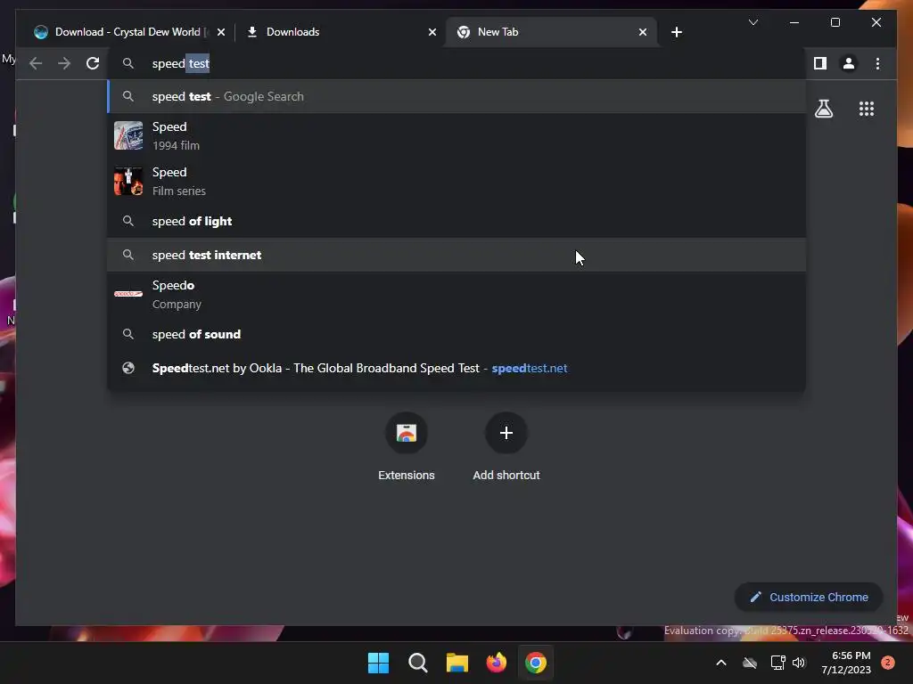Show hidden system tray icons
This screenshot has width=913, height=684.
[720, 663]
